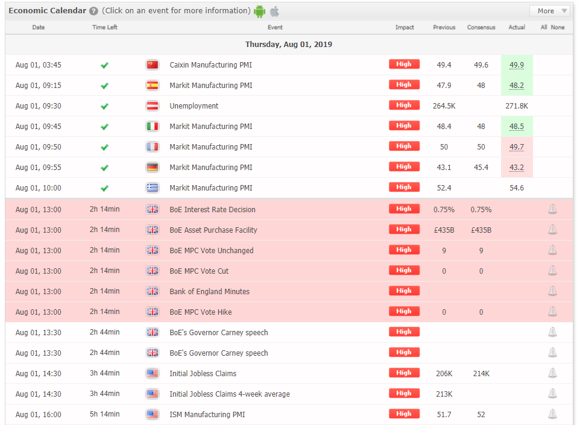This screenshot has width=580, height=425.
Task: Toggle alert bell for BoE MPC Vote Unchanged
Action: (552, 250)
